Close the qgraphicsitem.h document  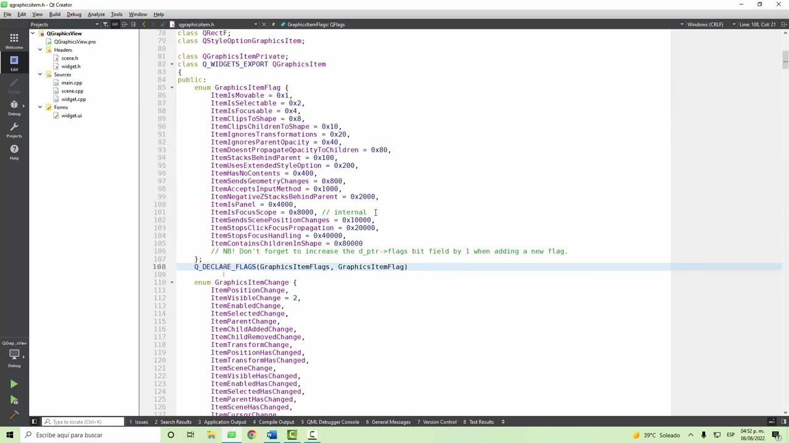click(x=264, y=25)
